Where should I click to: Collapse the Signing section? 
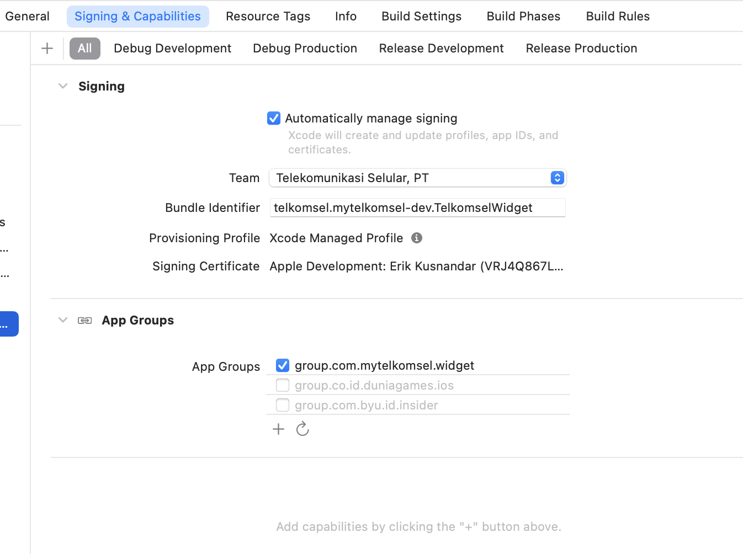click(63, 86)
